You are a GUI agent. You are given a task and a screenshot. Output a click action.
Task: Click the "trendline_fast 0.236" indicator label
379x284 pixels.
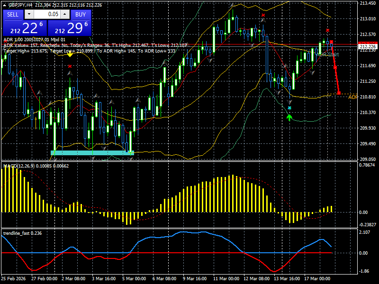(22, 233)
